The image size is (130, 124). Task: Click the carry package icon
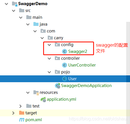pos(50,38)
